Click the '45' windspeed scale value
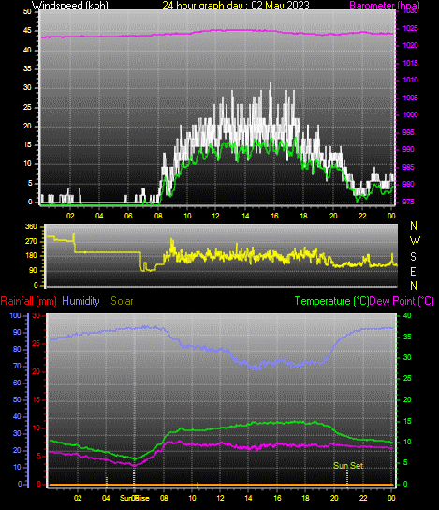 point(27,31)
